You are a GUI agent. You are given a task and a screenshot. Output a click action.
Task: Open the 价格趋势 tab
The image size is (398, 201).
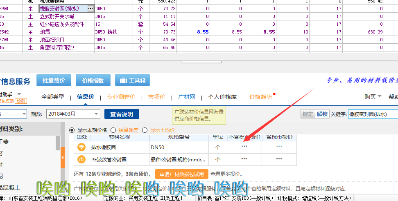pyautogui.click(x=261, y=97)
